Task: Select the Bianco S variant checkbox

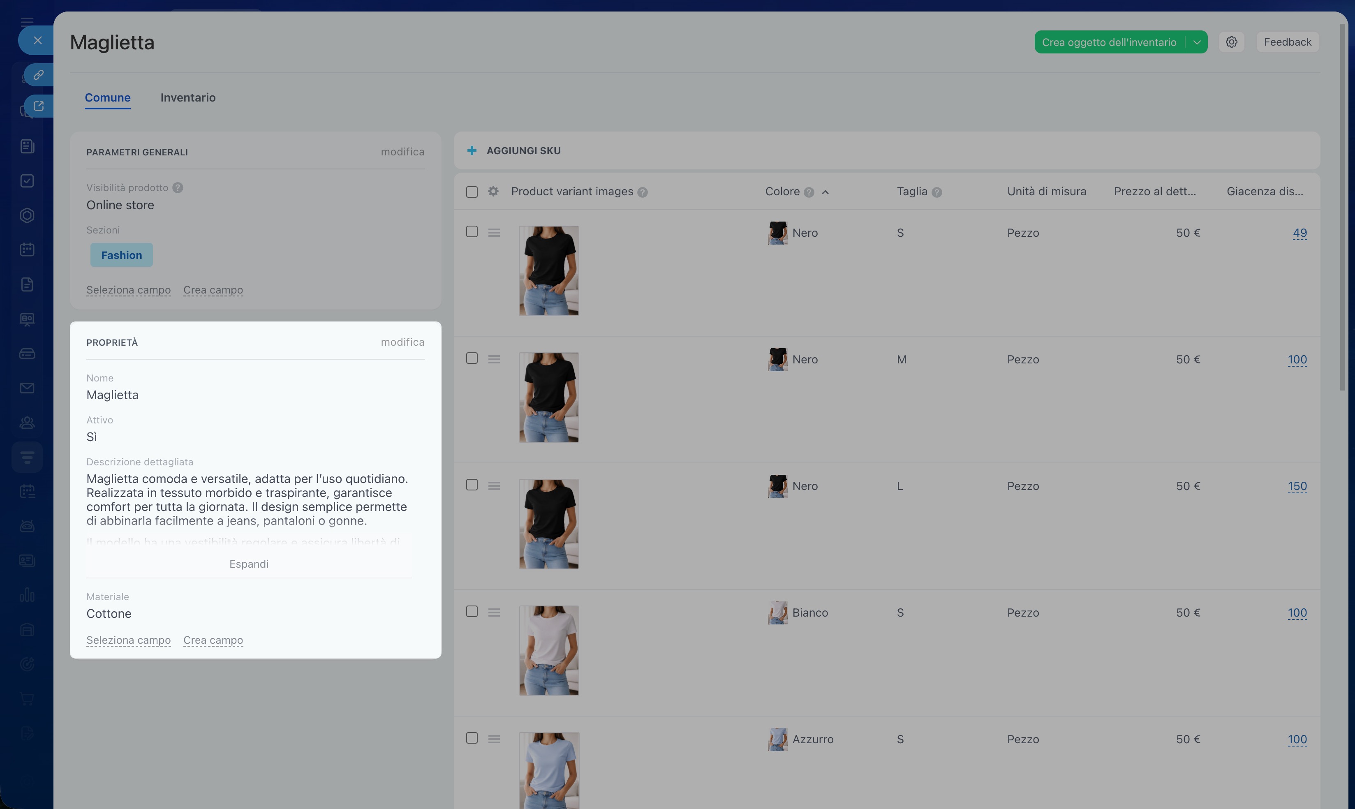Action: coord(472,612)
